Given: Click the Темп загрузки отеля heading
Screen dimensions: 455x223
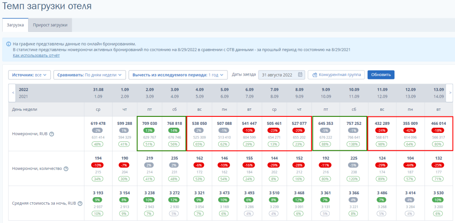Looking at the screenshot, I should 47,7.
